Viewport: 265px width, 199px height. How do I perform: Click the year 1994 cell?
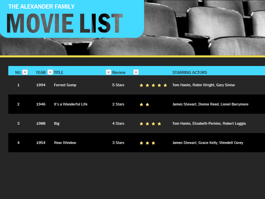41,85
